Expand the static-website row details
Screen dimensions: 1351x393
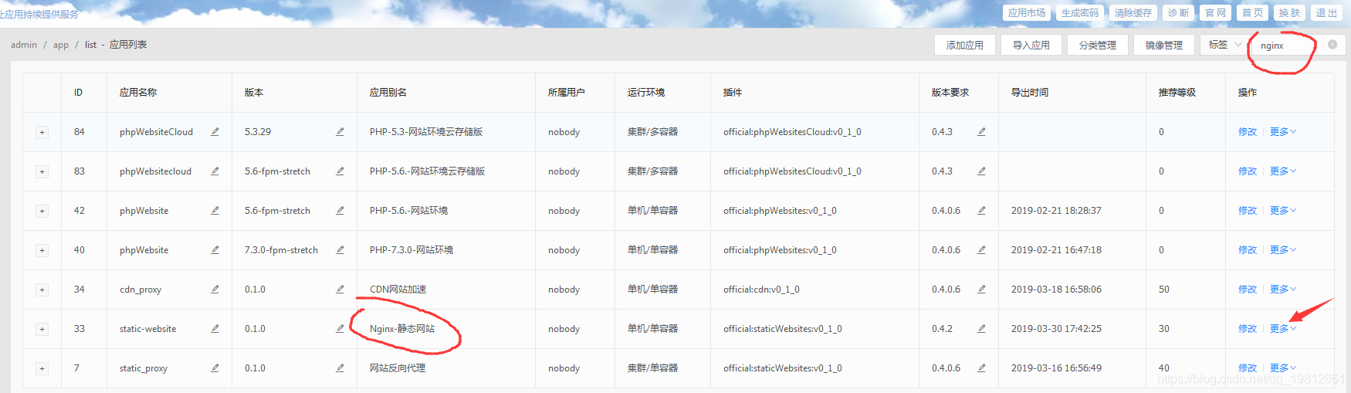pyautogui.click(x=42, y=330)
